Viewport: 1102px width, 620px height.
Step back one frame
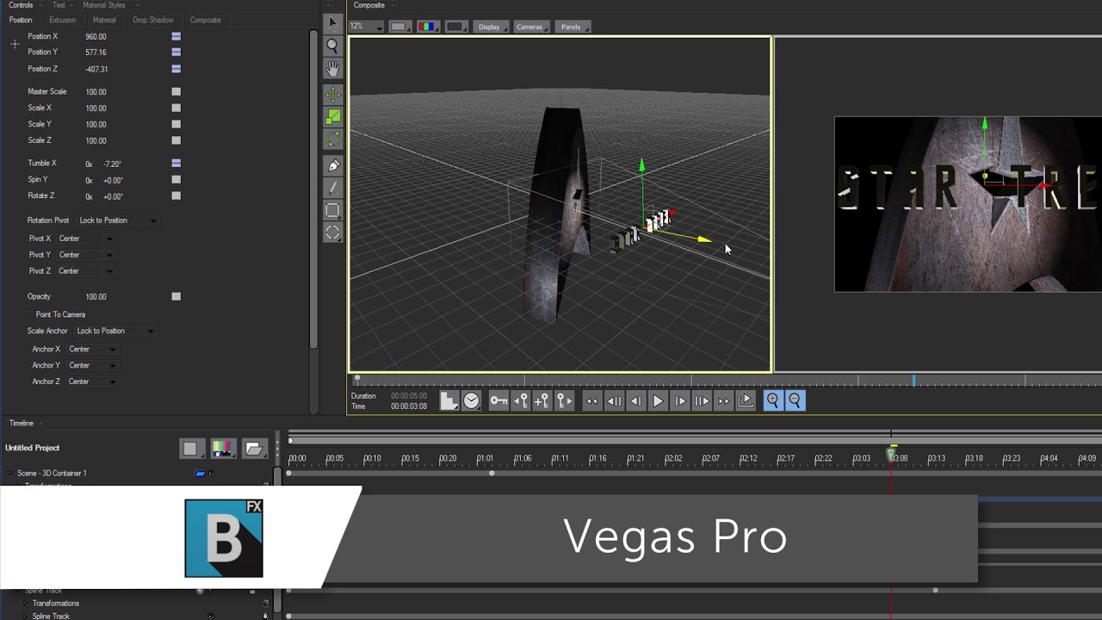tap(635, 400)
